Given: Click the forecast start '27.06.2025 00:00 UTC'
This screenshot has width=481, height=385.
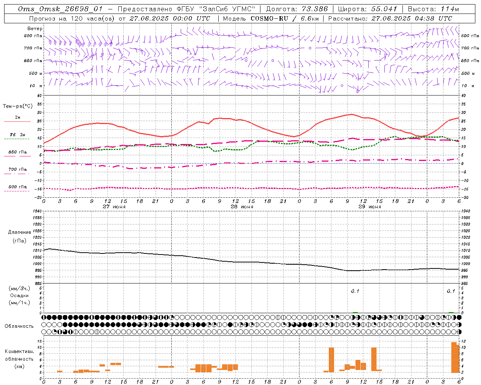Looking at the screenshot, I should (170, 18).
